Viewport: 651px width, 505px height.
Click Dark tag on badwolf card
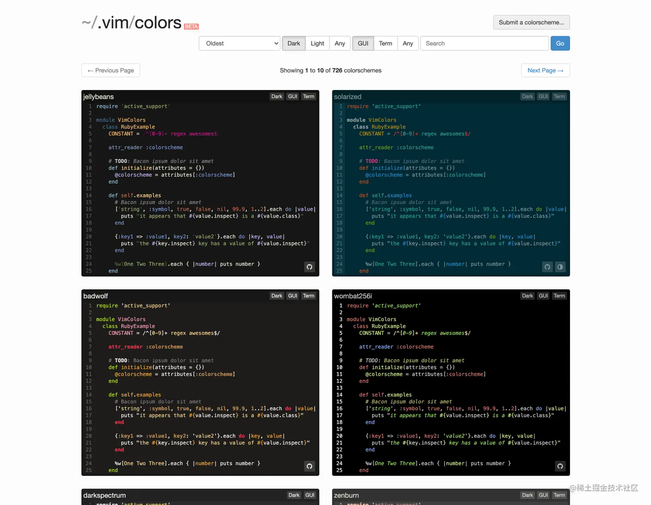pyautogui.click(x=277, y=296)
